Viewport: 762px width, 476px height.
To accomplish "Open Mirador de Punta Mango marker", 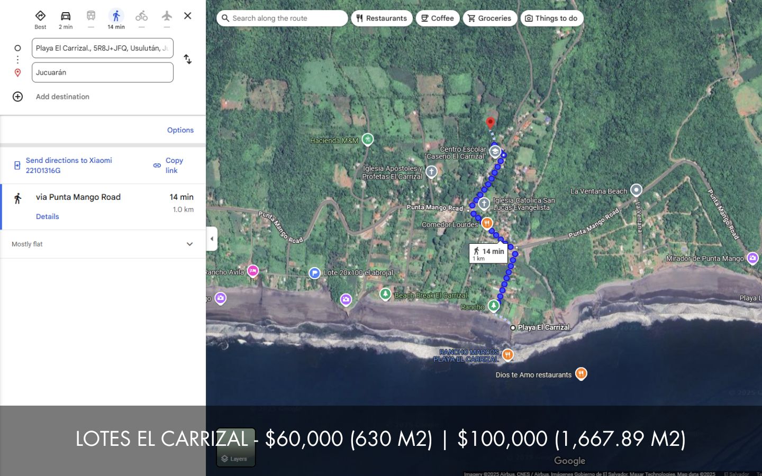I will point(752,259).
